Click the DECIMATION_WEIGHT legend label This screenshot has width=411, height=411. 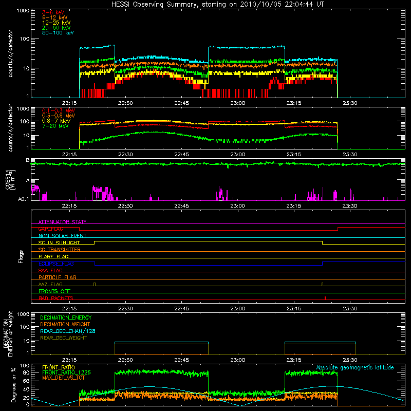[65, 324]
